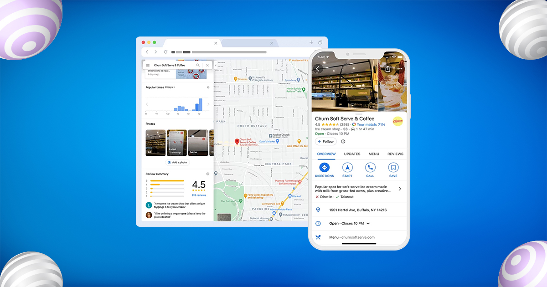Image resolution: width=547 pixels, height=287 pixels.
Task: Reload the browser page
Action: [165, 52]
